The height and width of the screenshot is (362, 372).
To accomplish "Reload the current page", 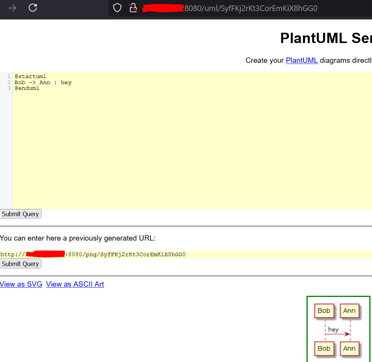I will click(33, 8).
